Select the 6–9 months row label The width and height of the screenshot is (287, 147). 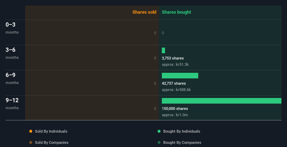tap(12, 78)
